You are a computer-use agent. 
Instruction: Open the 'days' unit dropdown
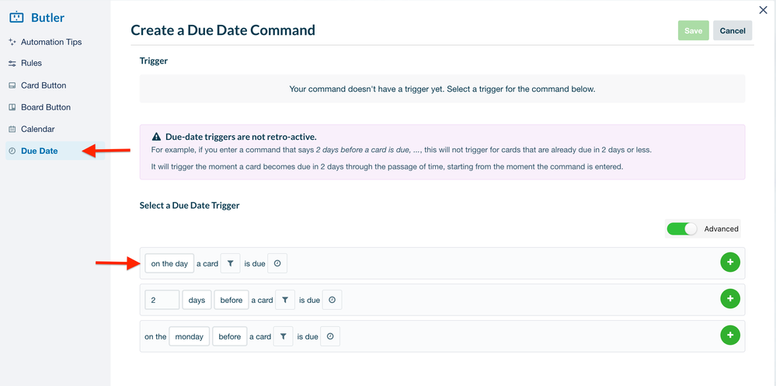197,300
